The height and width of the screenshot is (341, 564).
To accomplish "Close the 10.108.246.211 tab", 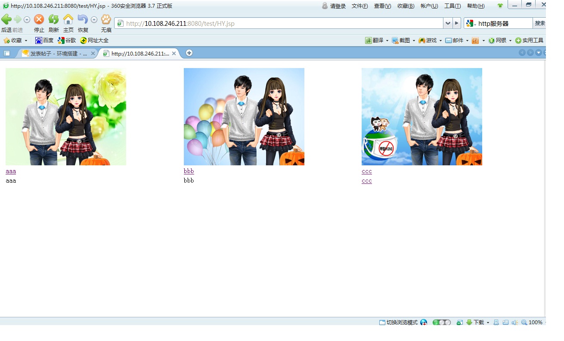I will click(x=174, y=53).
